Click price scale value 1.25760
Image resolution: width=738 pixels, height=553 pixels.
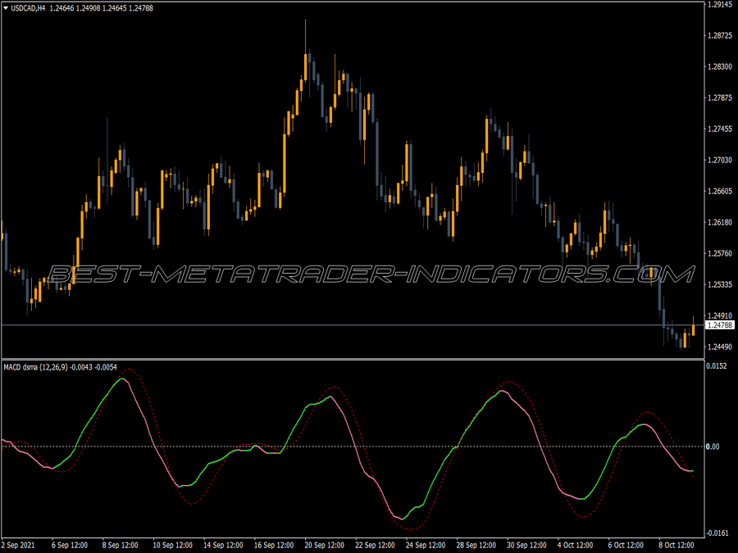(x=720, y=253)
